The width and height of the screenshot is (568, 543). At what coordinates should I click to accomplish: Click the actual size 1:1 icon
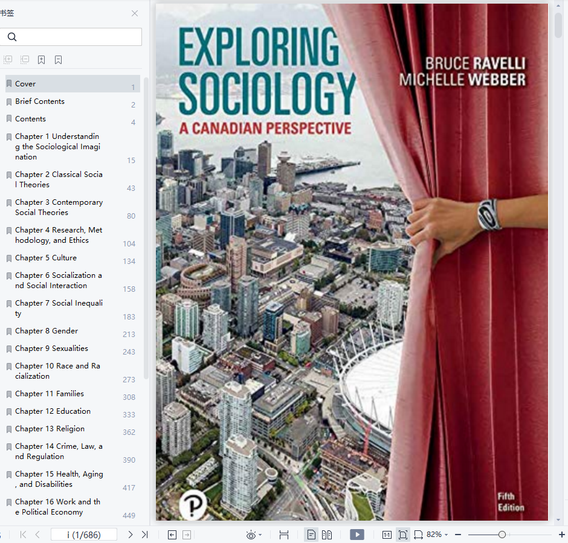(387, 535)
